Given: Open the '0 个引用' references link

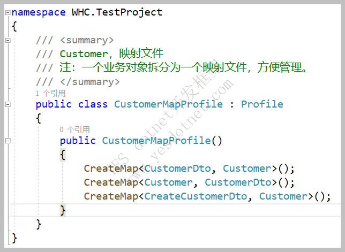Looking at the screenshot, I should pyautogui.click(x=74, y=129).
